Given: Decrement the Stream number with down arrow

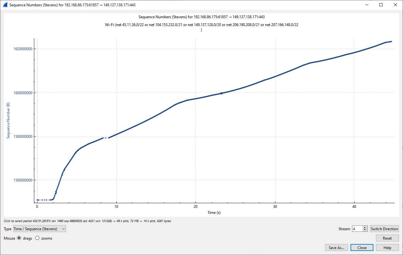Looking at the screenshot, I should point(365,231).
